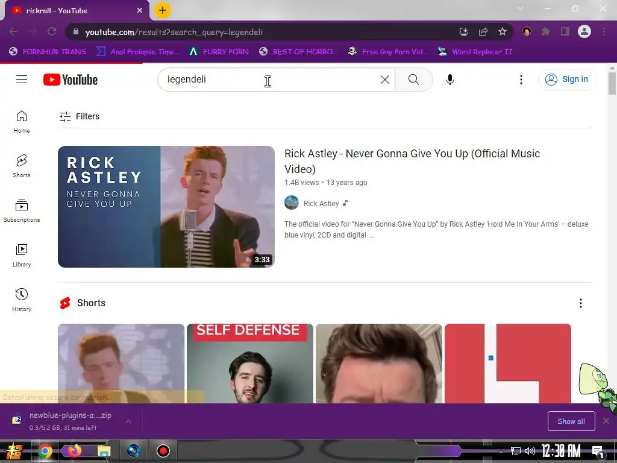Click the YouTube logo
617x463 pixels.
click(70, 80)
